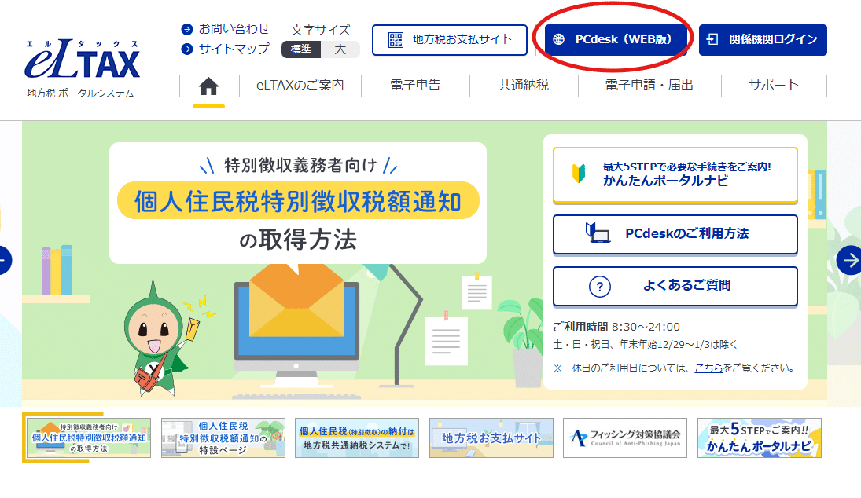Click the 文字サイズ label
861x498 pixels.
(321, 30)
